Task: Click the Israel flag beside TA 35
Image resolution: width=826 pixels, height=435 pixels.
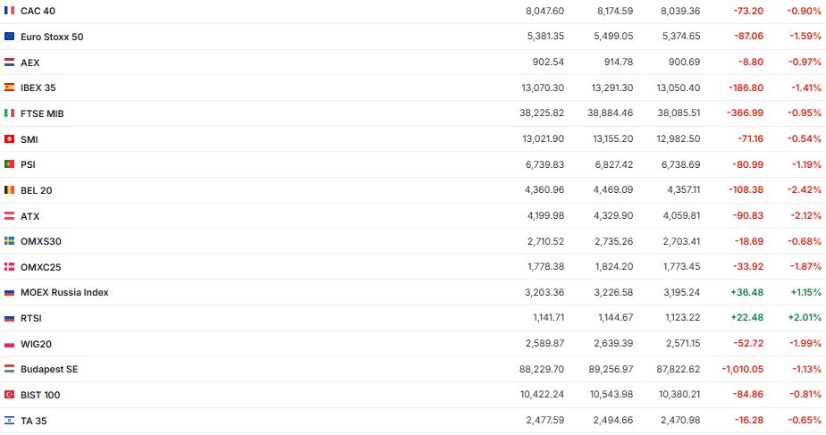Action: 9,421
